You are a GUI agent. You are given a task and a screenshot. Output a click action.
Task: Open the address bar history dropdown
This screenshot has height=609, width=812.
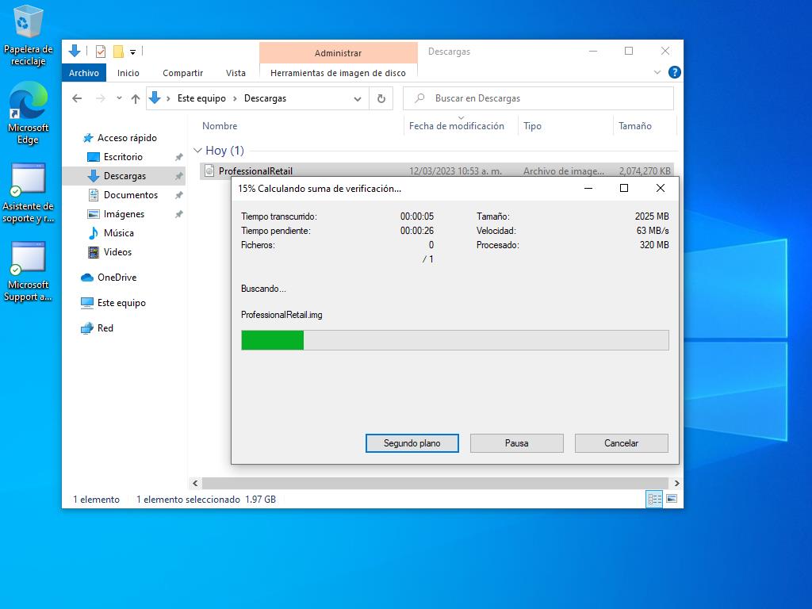[358, 98]
